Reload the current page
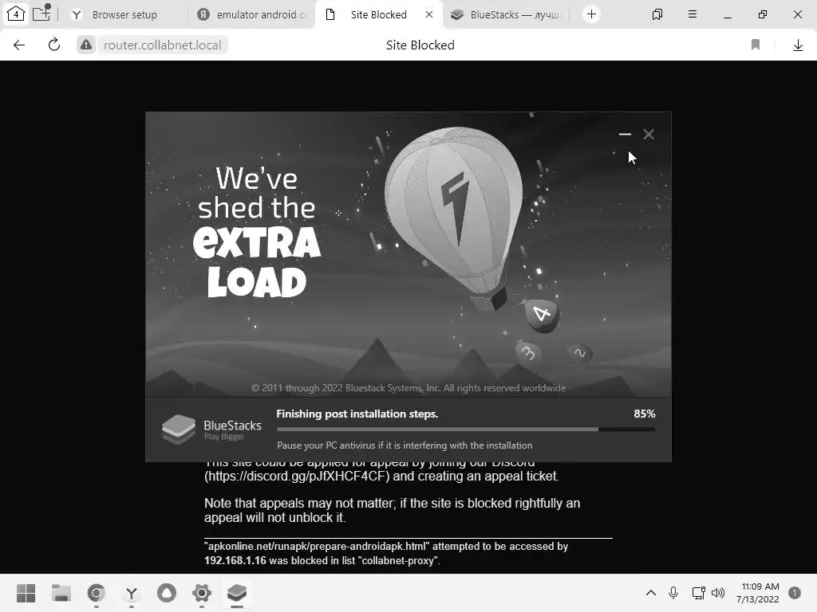The height and width of the screenshot is (612, 817). point(53,45)
